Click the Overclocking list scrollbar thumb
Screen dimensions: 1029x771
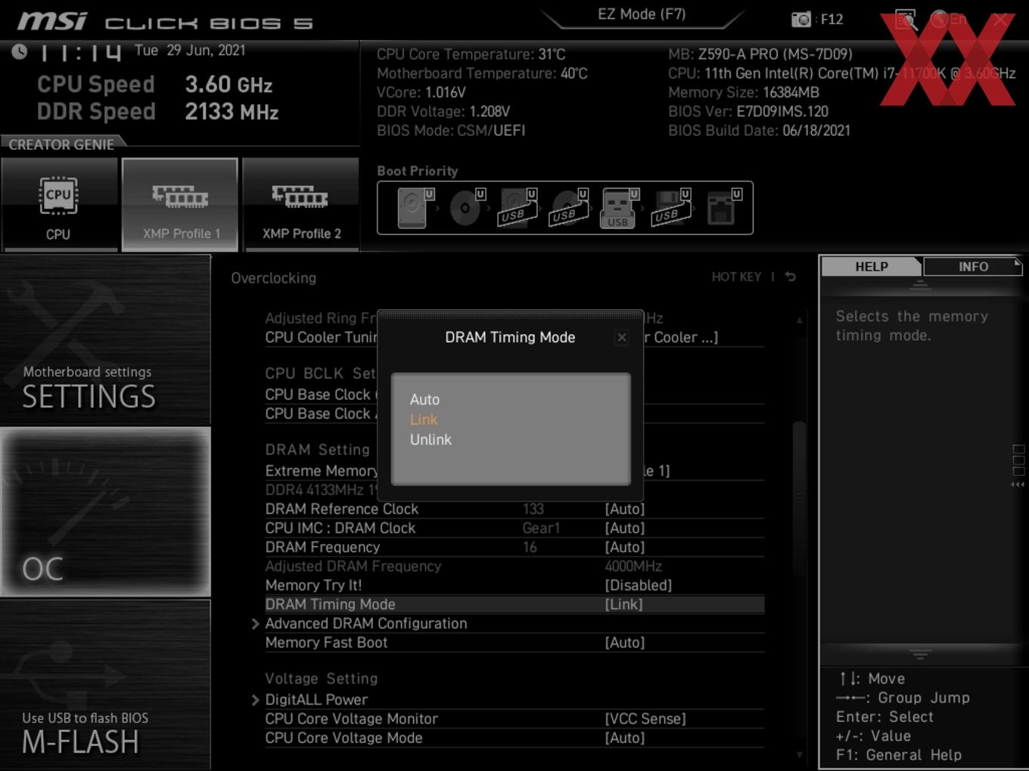pos(799,499)
